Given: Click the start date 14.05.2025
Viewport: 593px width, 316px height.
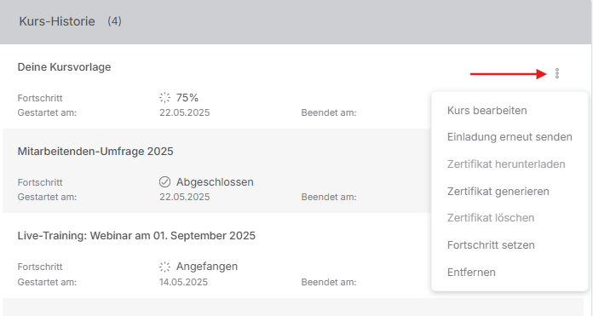Looking at the screenshot, I should (x=183, y=282).
